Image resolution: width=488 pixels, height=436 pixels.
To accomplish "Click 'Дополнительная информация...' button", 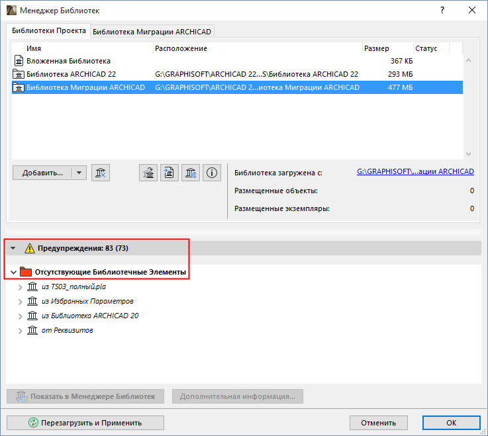I will (x=238, y=396).
